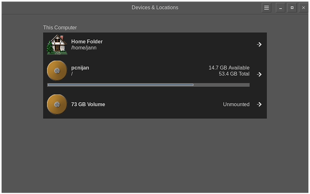310x194 pixels.
Task: Minimize the Devices & Locations window
Action: coord(280,8)
